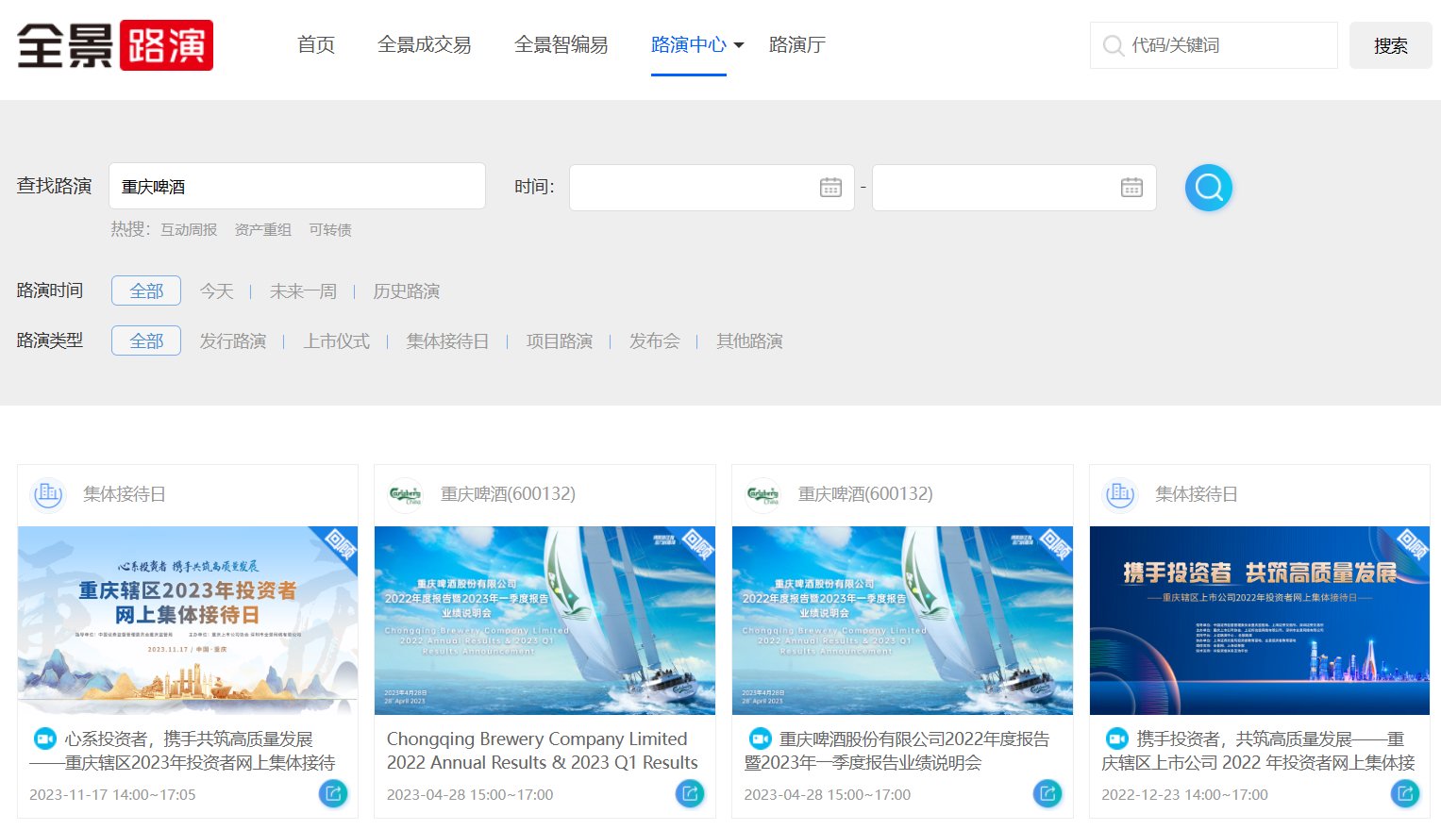Click date text 2022-12-23 14:00~17:00
1441x830 pixels.
click(x=1184, y=795)
